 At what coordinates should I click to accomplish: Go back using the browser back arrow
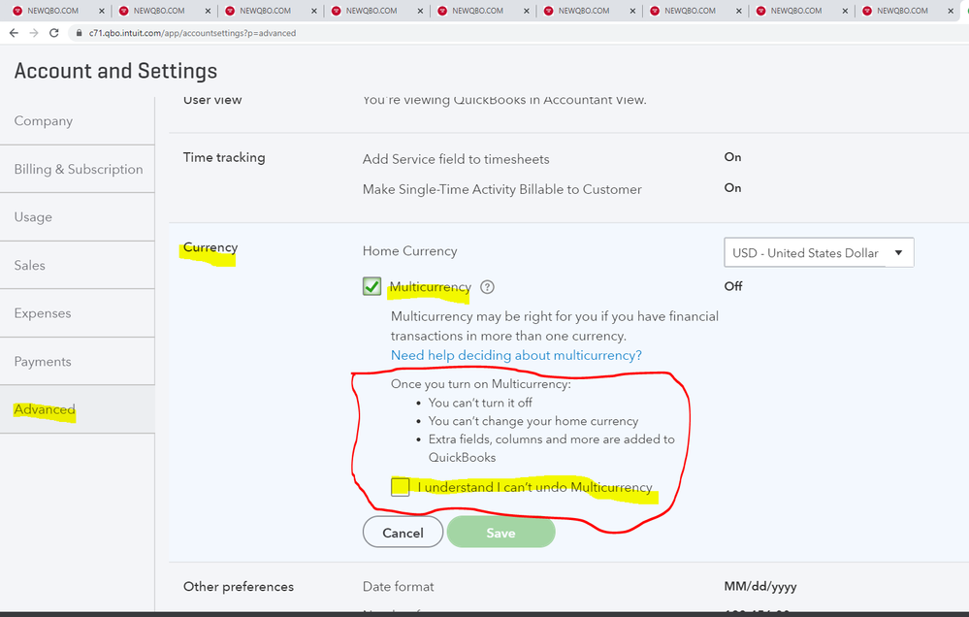tap(14, 33)
